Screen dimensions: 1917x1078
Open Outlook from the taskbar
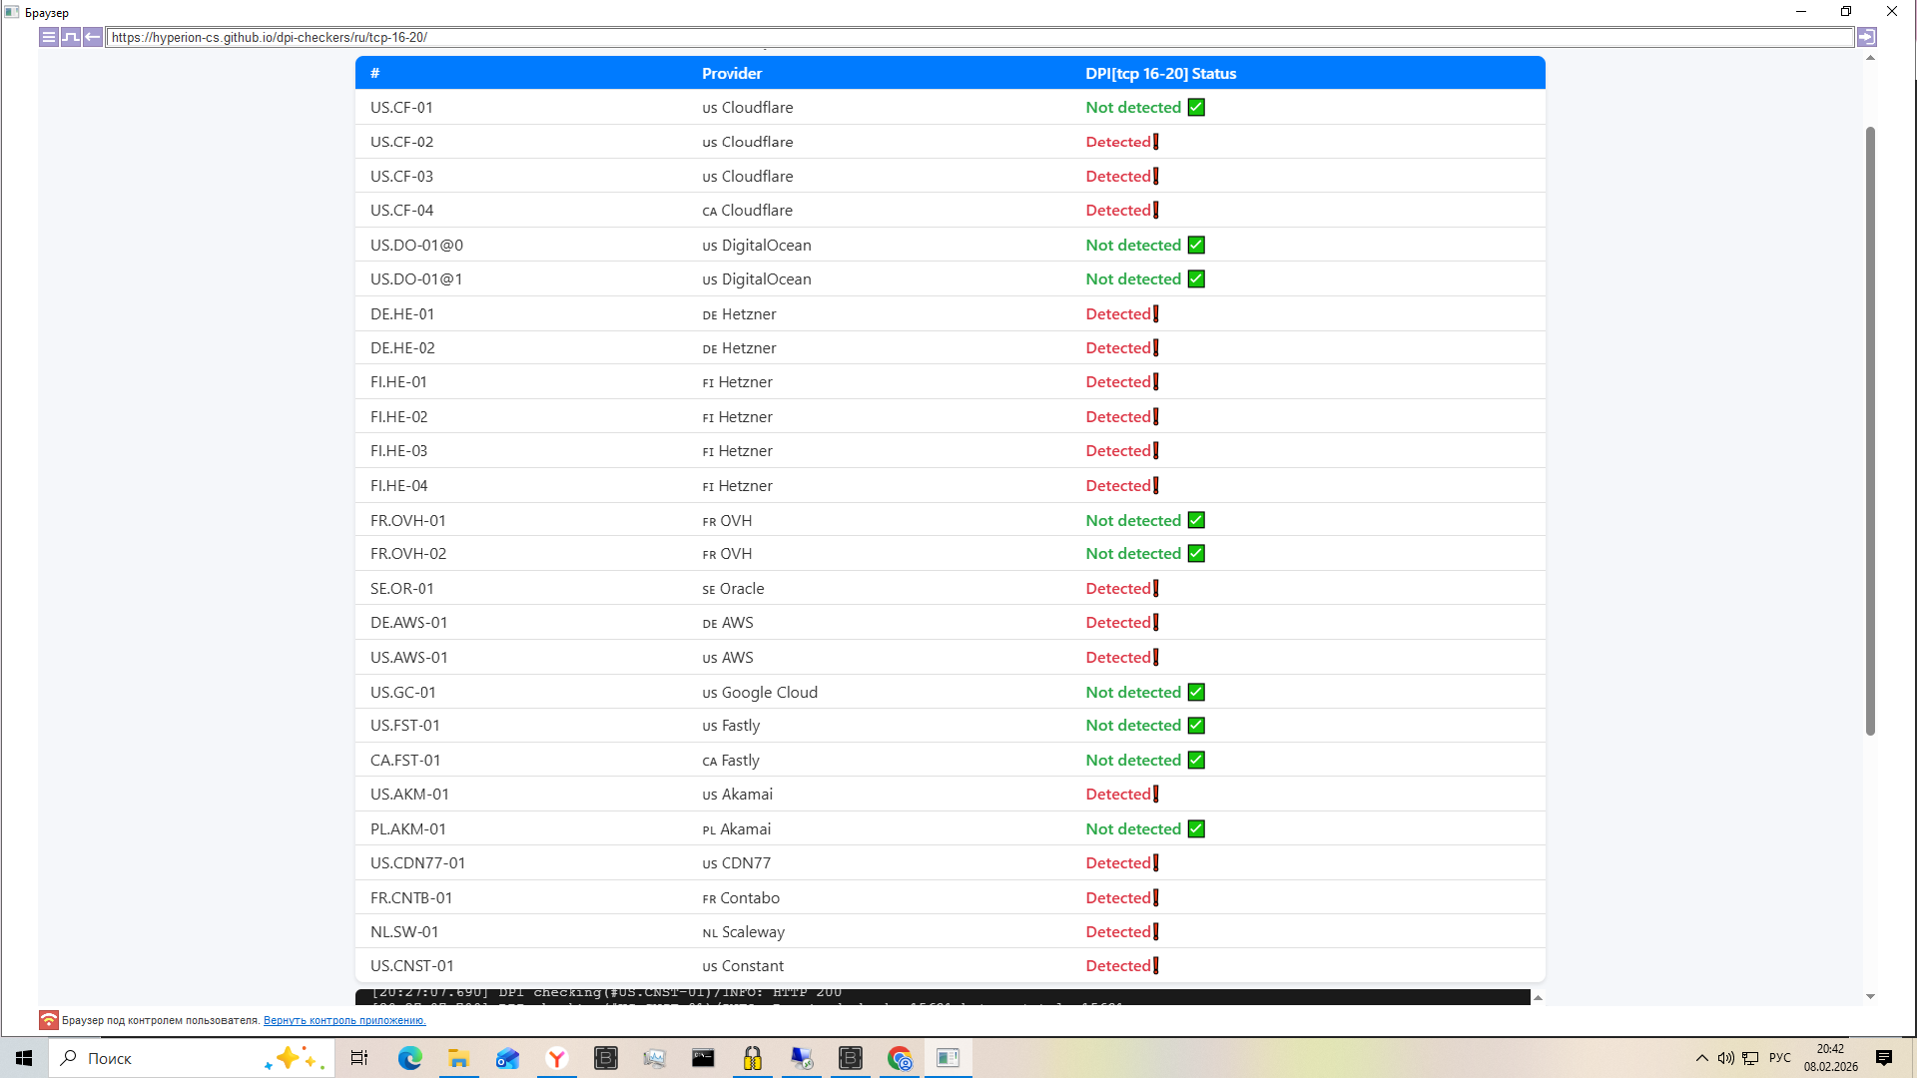click(508, 1058)
